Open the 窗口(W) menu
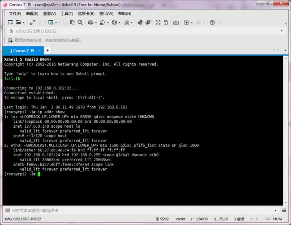This screenshot has height=225, width=291. (x=106, y=13)
